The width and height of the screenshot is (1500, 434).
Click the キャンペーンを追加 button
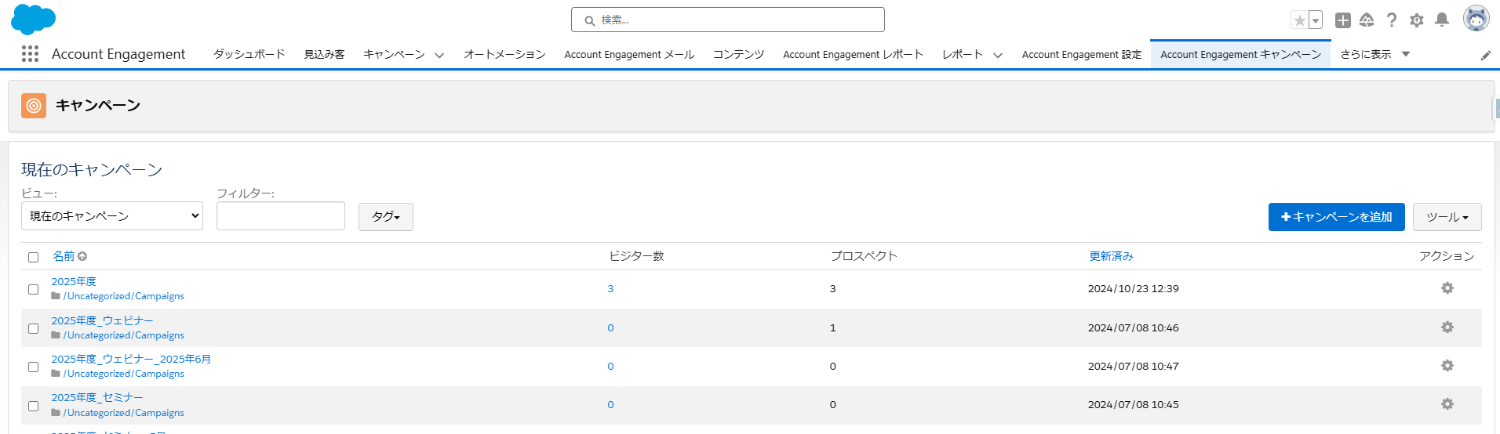1337,217
